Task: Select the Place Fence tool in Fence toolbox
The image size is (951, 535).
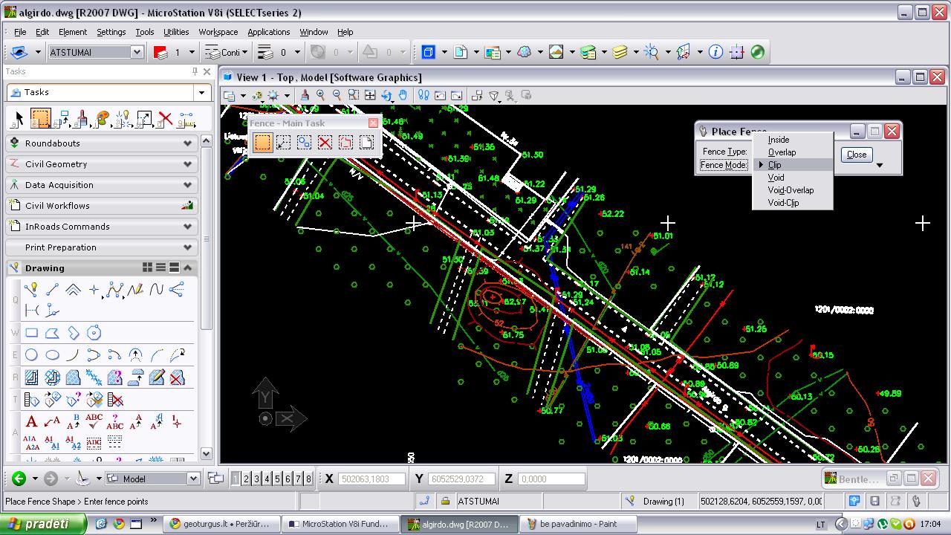Action: point(262,142)
